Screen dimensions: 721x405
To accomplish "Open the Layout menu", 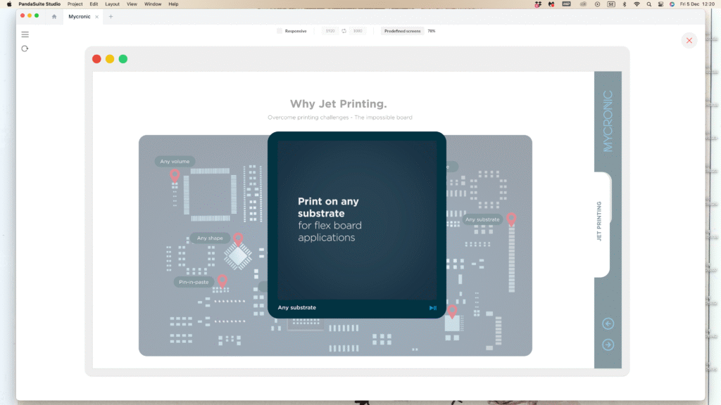I will (x=112, y=4).
